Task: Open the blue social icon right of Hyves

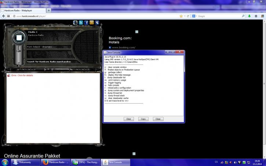Action: click(97, 22)
